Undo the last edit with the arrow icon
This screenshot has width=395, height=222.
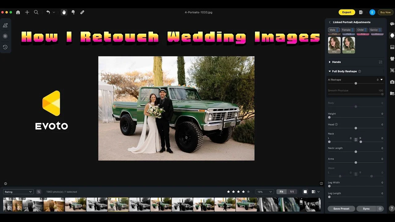tap(48, 12)
